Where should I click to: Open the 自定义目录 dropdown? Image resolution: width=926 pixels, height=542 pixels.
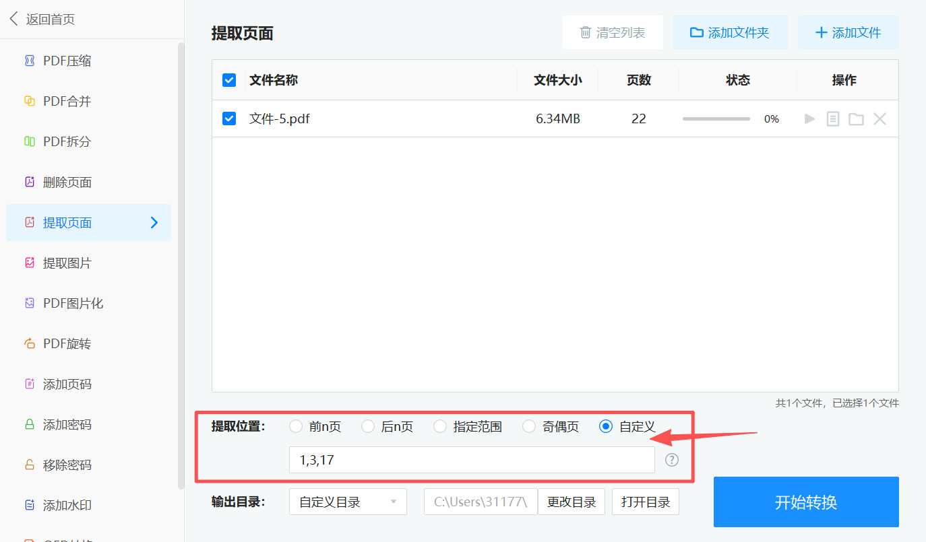click(x=348, y=502)
